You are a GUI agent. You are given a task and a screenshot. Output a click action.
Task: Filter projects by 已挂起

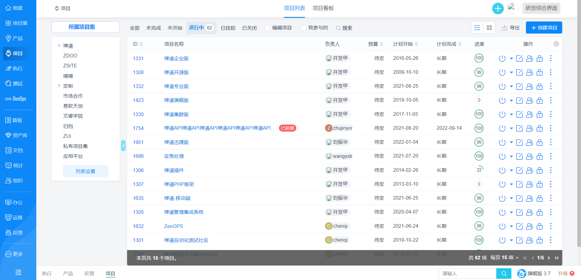pyautogui.click(x=228, y=28)
